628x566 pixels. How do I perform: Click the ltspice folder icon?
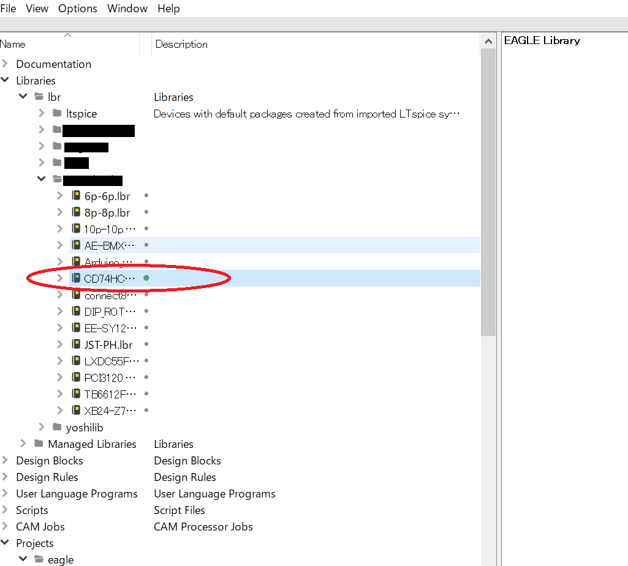click(57, 113)
